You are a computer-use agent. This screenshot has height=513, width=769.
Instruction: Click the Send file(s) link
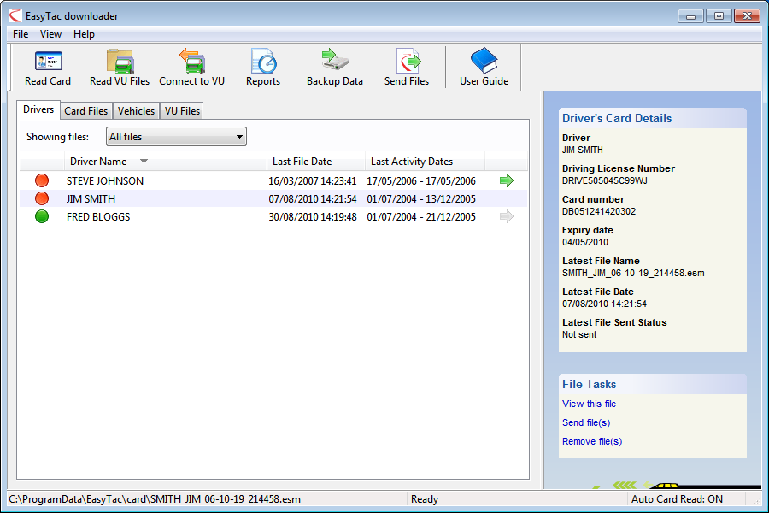(586, 422)
